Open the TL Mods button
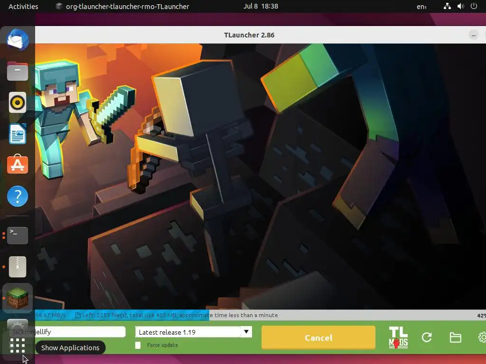Viewport: 486px width, 364px height. [398, 337]
